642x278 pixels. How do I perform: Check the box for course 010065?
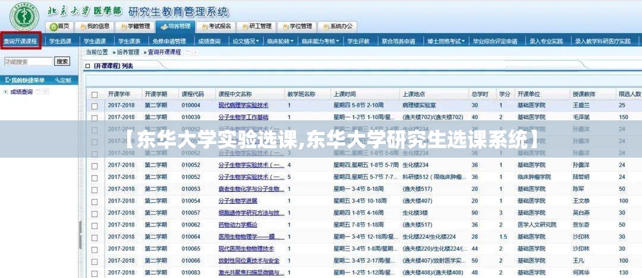(95, 250)
